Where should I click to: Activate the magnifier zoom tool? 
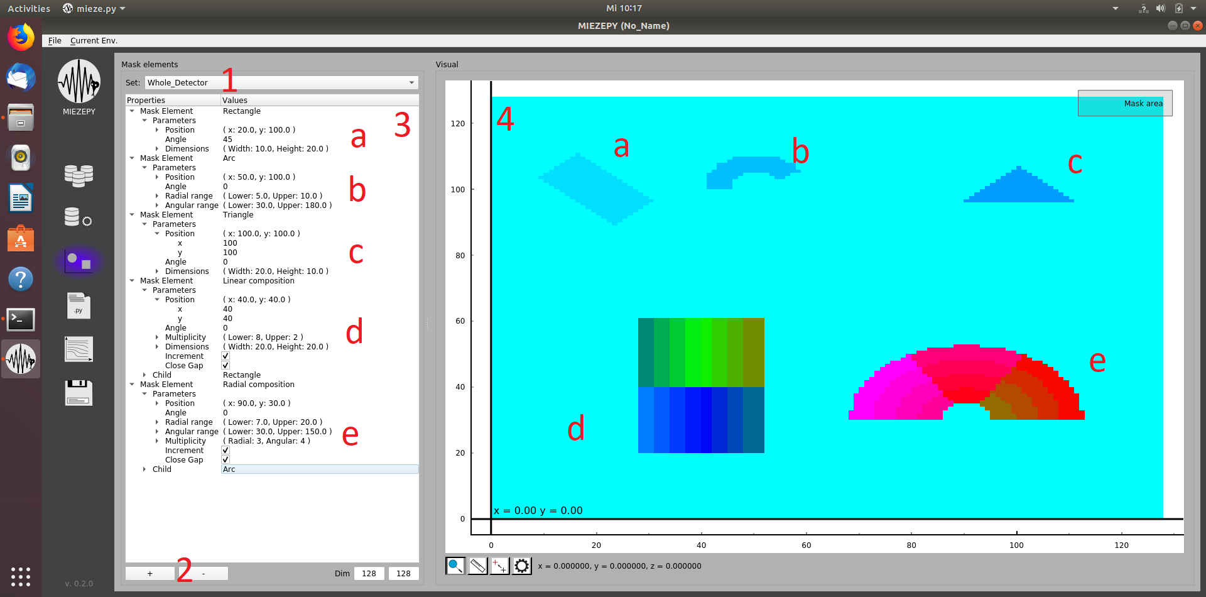455,566
